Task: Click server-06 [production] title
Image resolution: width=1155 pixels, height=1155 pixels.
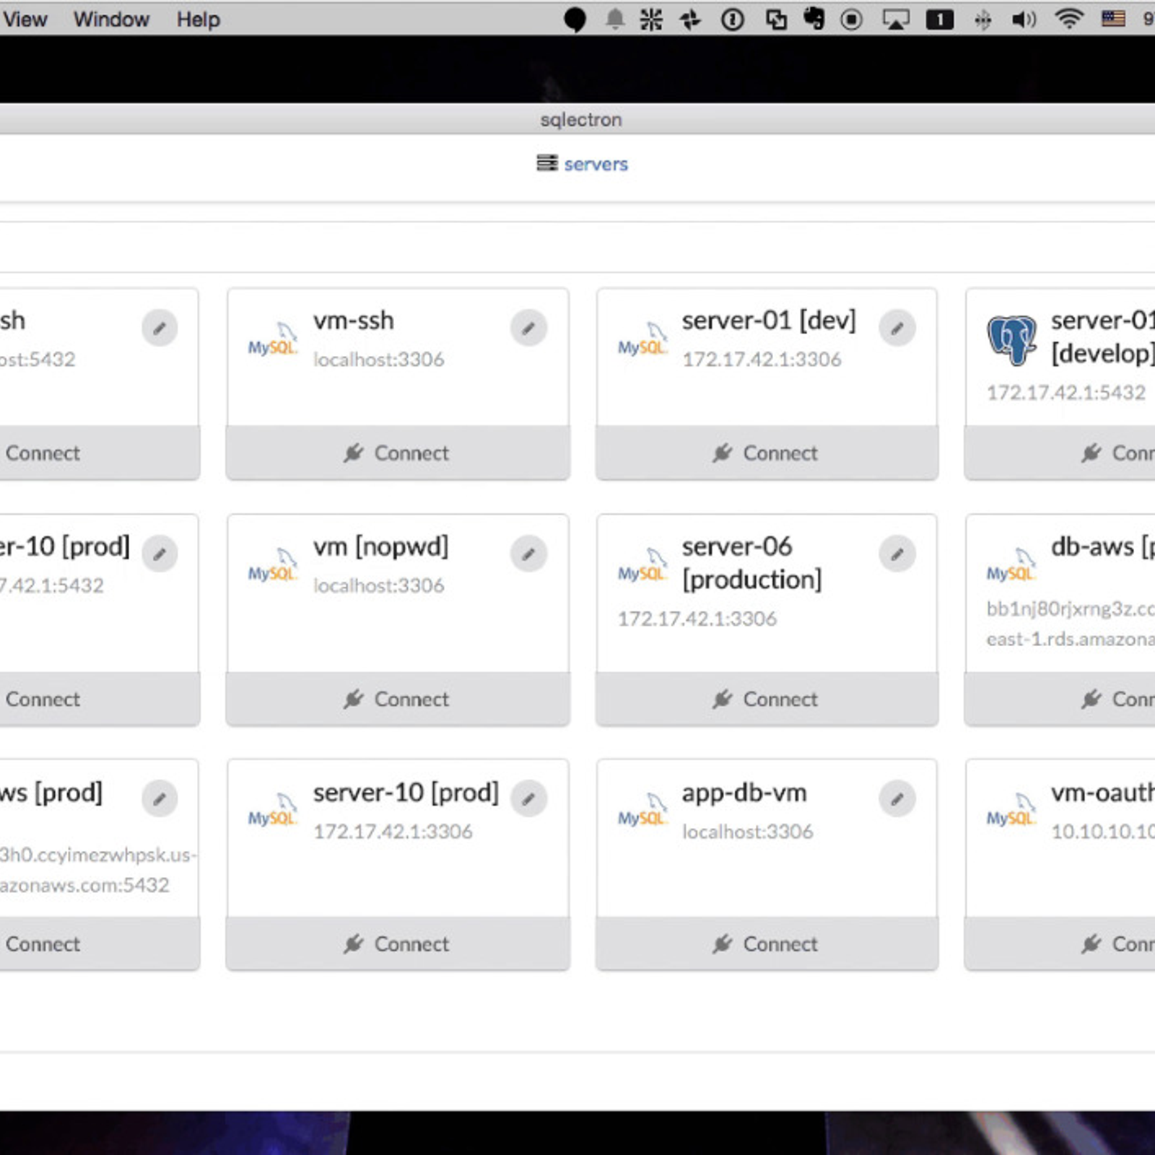Action: point(751,563)
